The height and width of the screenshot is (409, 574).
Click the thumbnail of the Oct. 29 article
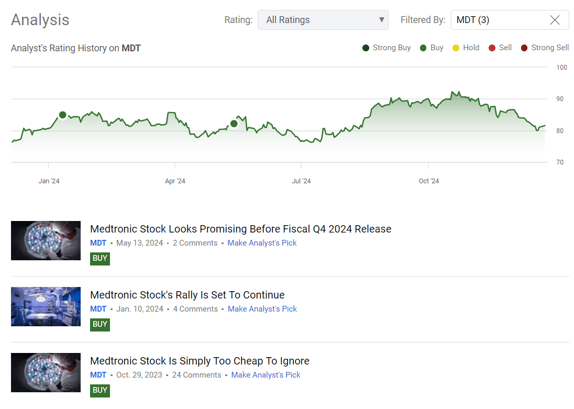point(46,372)
